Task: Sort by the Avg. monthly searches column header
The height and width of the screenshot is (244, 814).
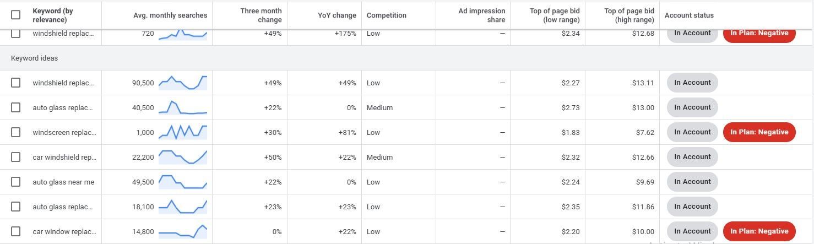Action: click(170, 15)
